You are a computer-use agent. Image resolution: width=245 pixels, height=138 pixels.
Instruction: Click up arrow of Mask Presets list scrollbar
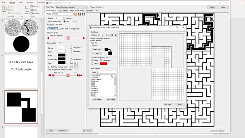click(x=115, y=76)
